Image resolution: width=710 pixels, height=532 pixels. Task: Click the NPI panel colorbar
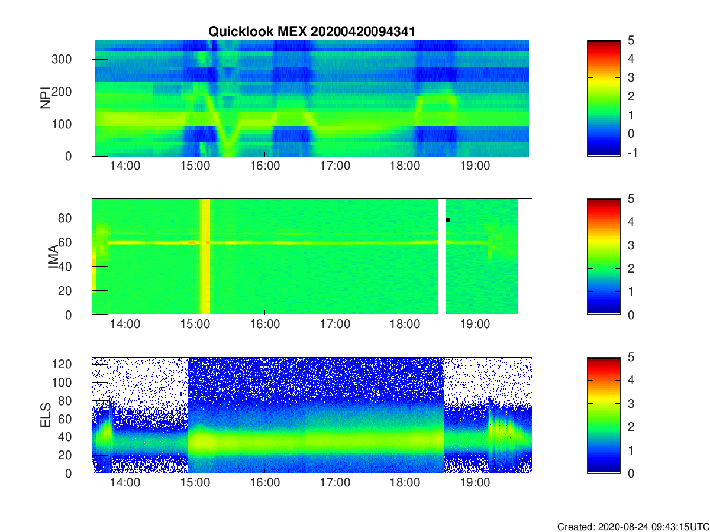603,98
